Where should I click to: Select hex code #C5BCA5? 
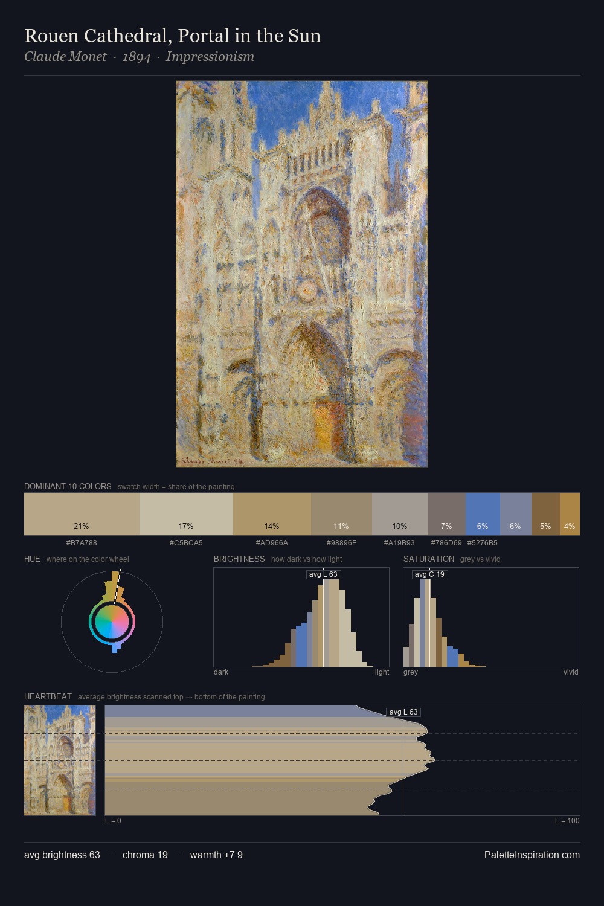[x=186, y=543]
